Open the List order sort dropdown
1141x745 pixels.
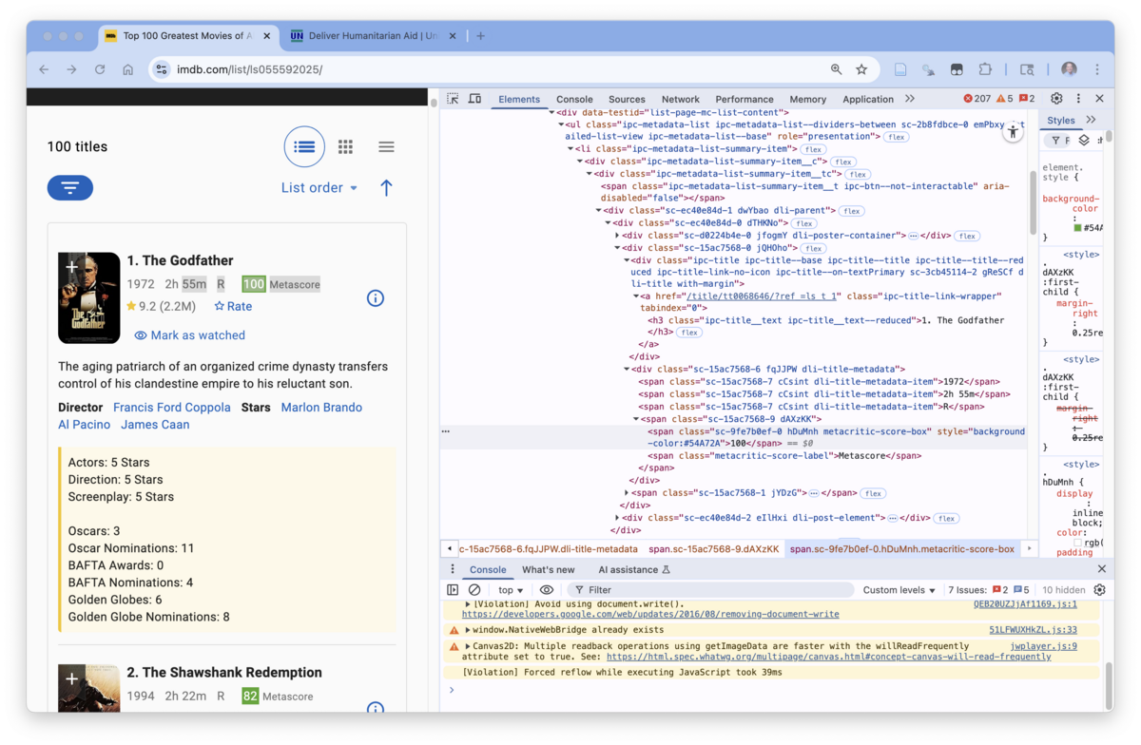[319, 188]
